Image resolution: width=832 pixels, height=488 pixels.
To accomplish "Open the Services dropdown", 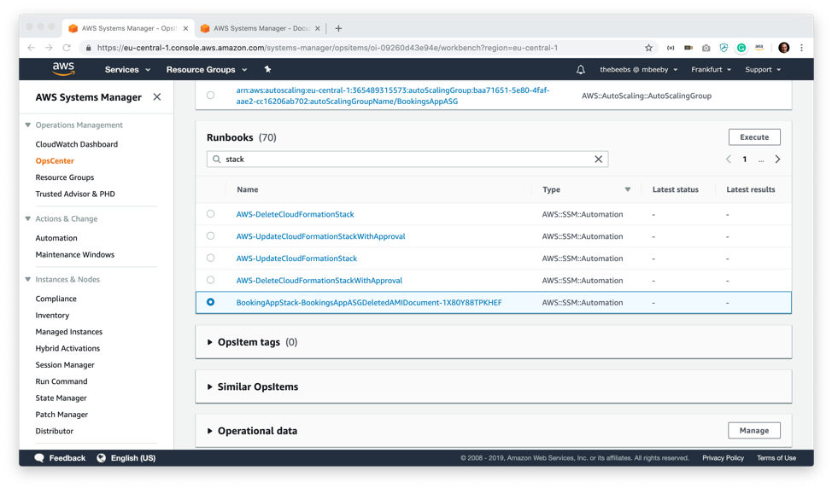I will pyautogui.click(x=127, y=69).
